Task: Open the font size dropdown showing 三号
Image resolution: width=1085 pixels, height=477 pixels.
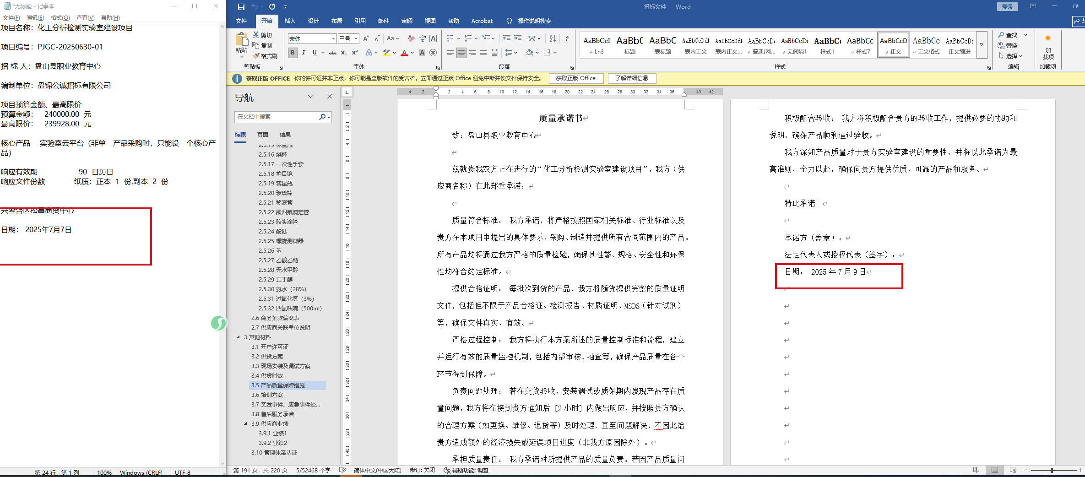Action: point(349,39)
